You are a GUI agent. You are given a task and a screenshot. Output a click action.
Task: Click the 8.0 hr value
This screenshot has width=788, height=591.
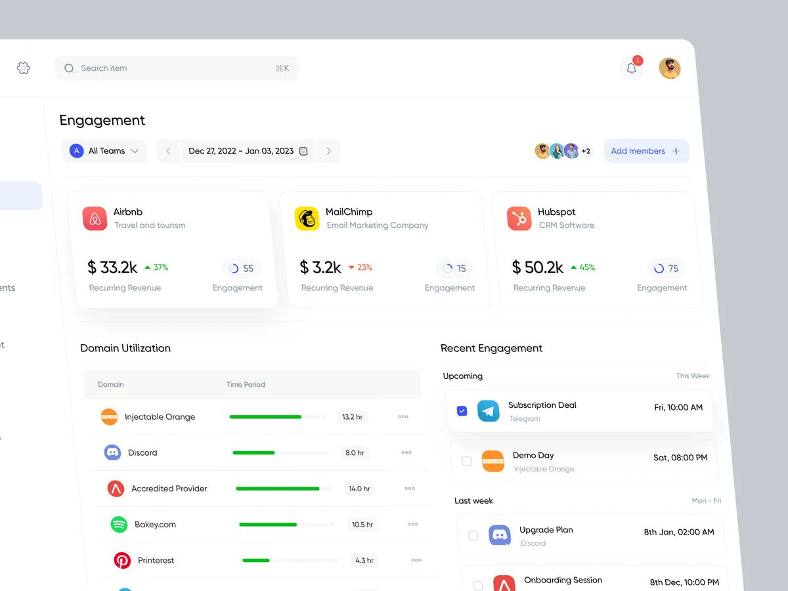(x=355, y=452)
